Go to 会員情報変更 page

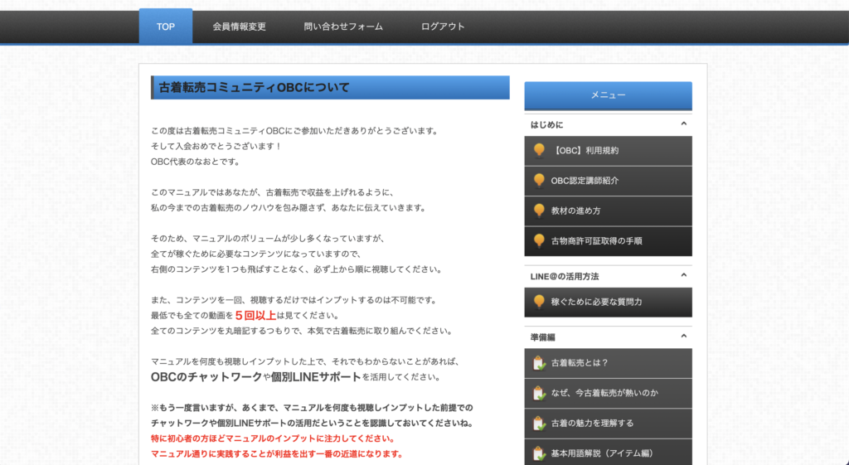tap(240, 27)
